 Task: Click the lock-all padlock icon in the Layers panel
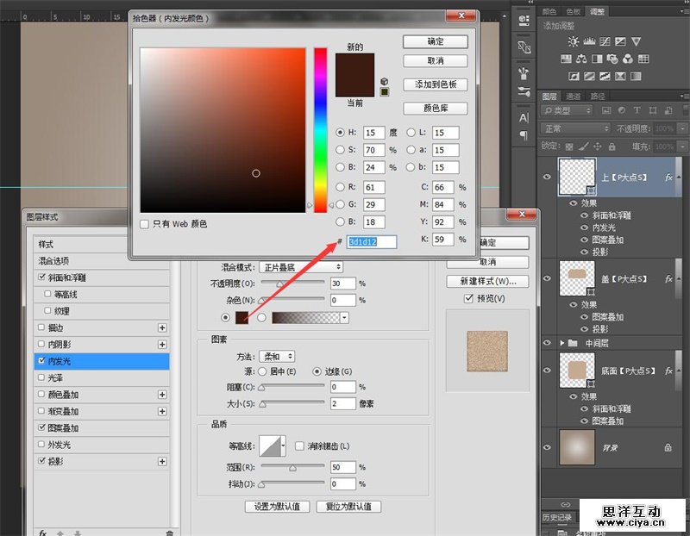pos(610,146)
